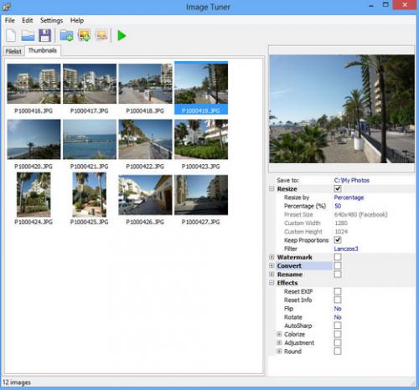Enable the Round checkbox

point(338,351)
